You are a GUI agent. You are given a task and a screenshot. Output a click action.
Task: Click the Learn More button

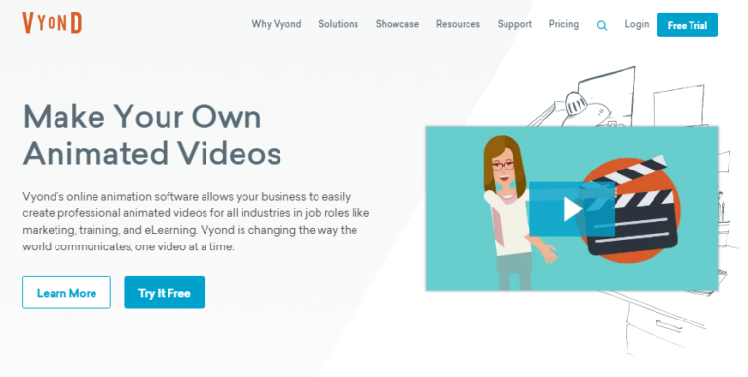coord(67,292)
